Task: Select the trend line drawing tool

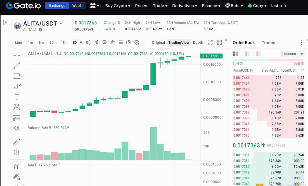Action: [17, 66]
